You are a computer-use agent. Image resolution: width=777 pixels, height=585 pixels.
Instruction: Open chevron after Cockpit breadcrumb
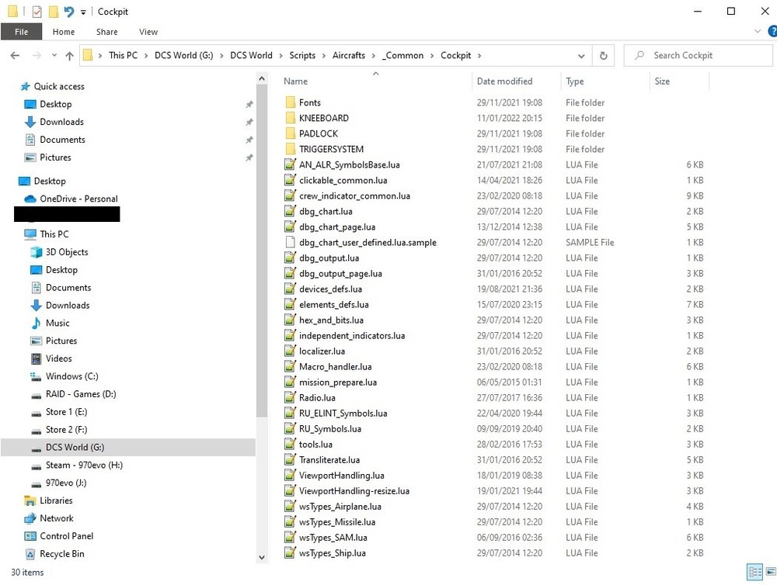click(x=479, y=55)
